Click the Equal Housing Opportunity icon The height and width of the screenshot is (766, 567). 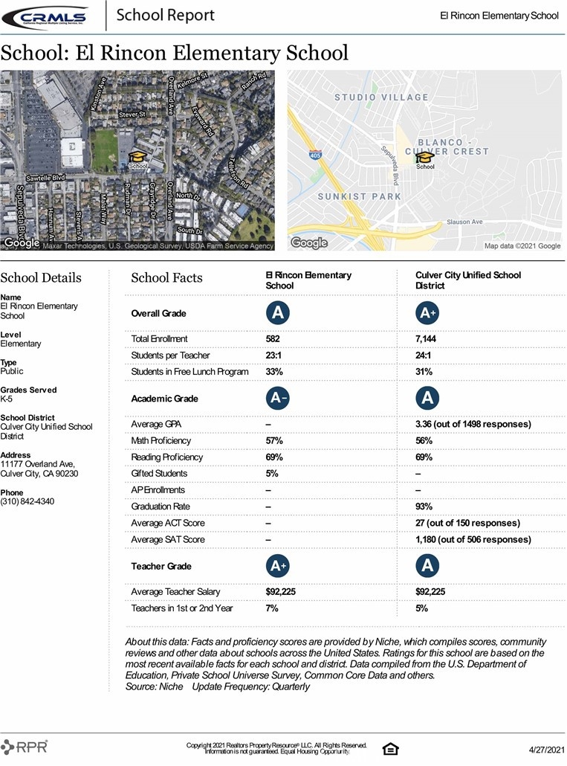click(390, 748)
